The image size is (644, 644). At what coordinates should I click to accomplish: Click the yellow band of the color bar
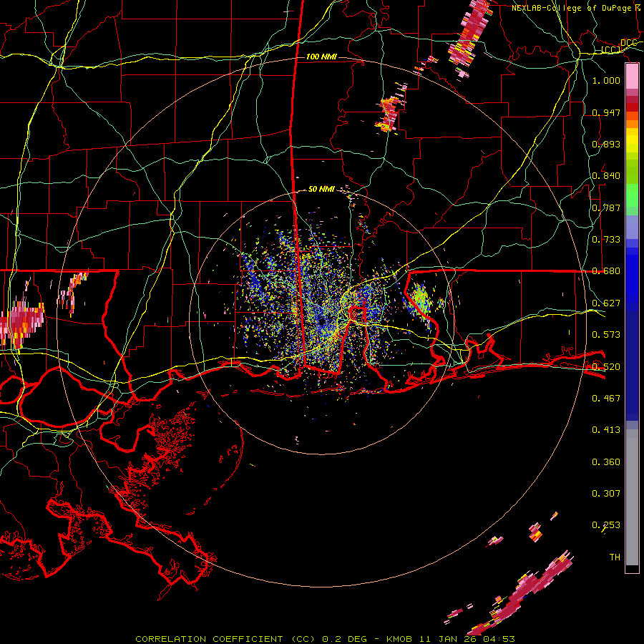(632, 140)
